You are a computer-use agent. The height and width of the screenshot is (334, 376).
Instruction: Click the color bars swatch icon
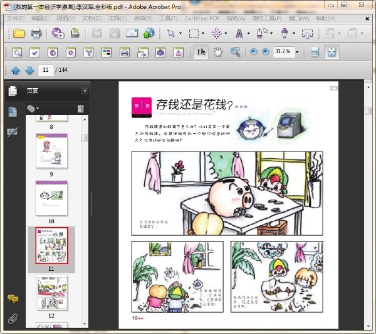click(107, 52)
